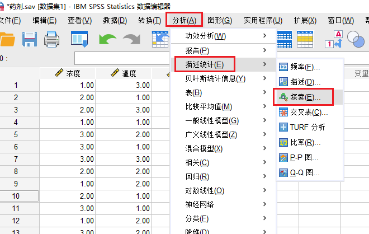Open 比率(R) ratio item

pos(310,143)
